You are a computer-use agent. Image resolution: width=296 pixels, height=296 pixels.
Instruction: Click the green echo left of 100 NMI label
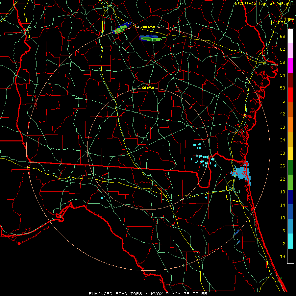click(121, 29)
